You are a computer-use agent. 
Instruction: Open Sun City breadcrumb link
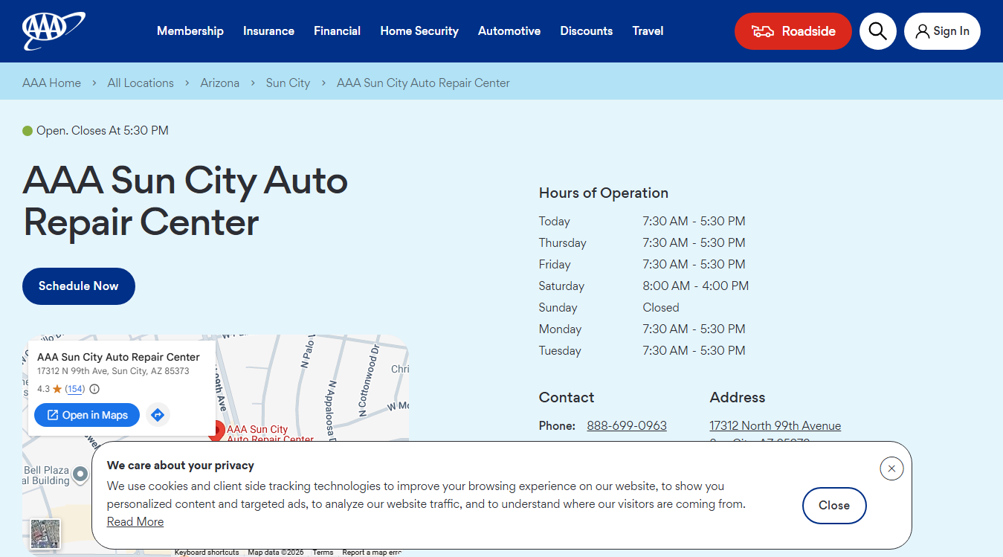288,83
